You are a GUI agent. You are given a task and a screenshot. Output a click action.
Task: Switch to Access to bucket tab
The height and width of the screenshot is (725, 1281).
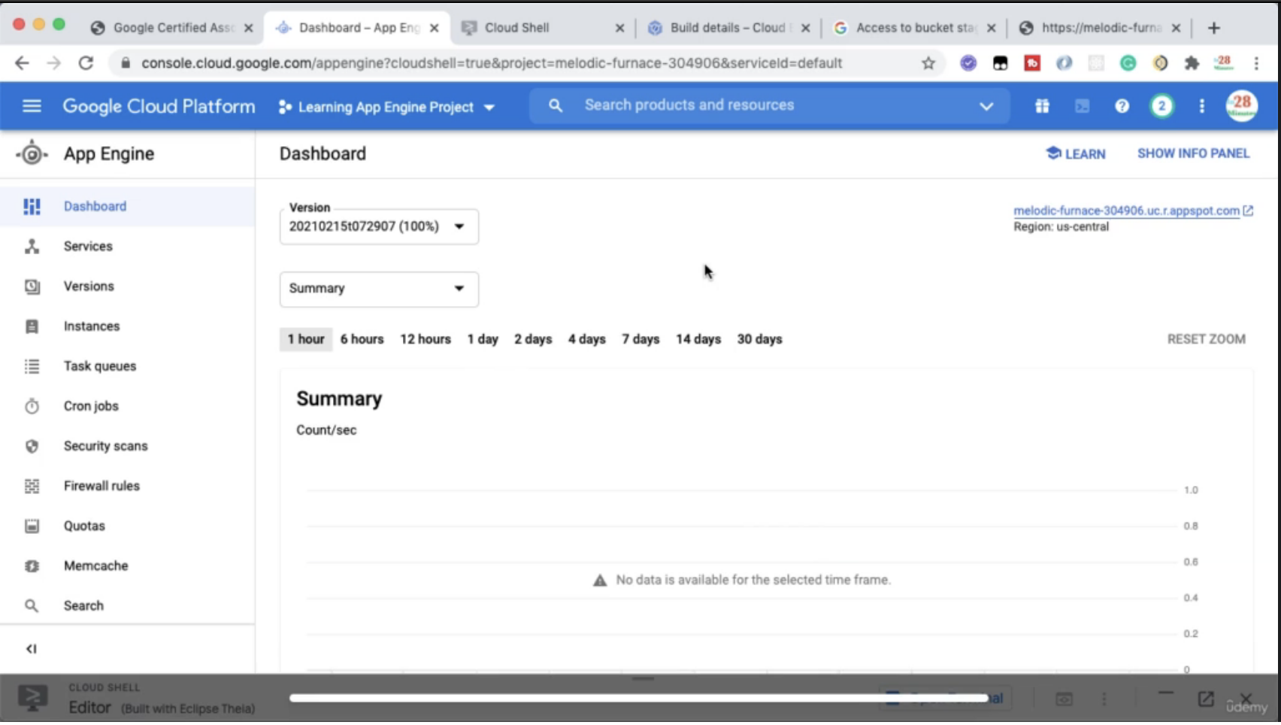pos(915,28)
